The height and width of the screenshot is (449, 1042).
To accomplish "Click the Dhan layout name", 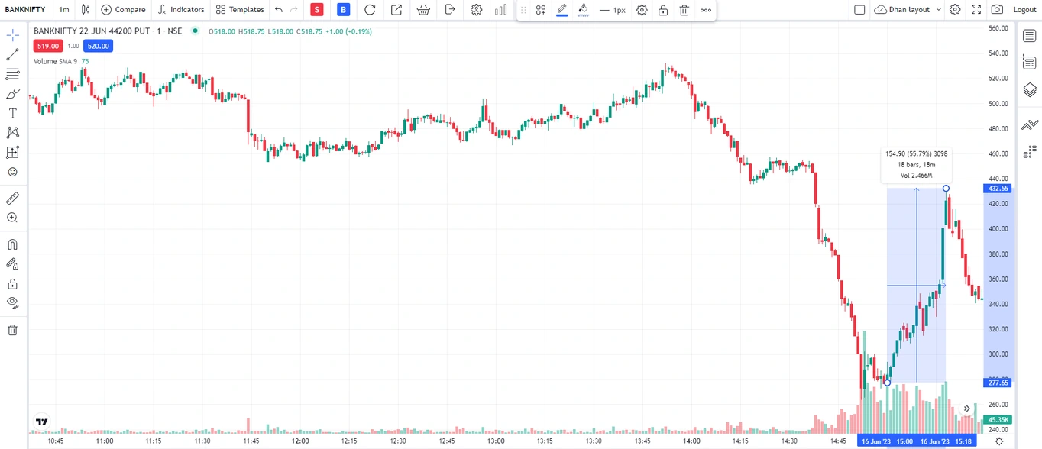I will (x=909, y=10).
